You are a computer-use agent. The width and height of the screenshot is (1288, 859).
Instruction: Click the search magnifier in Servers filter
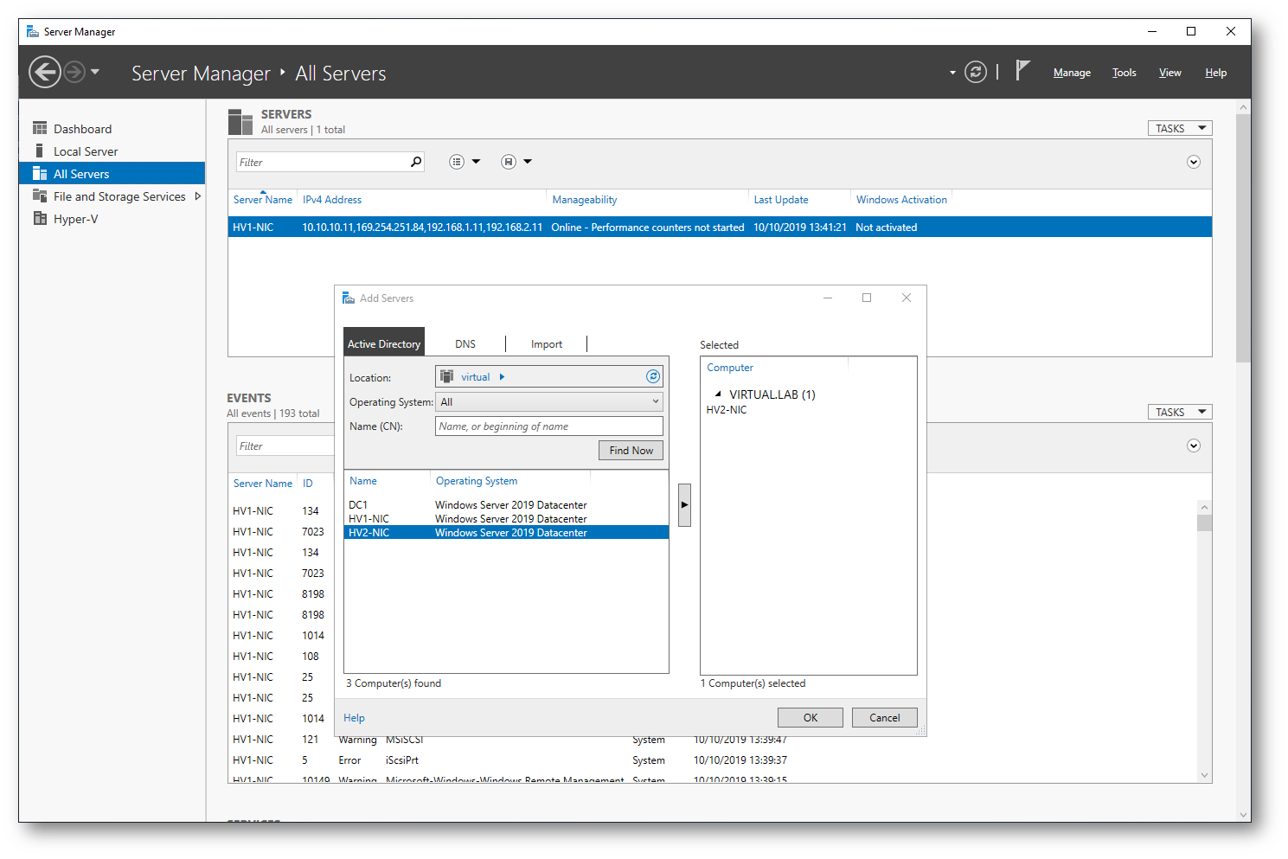[416, 162]
